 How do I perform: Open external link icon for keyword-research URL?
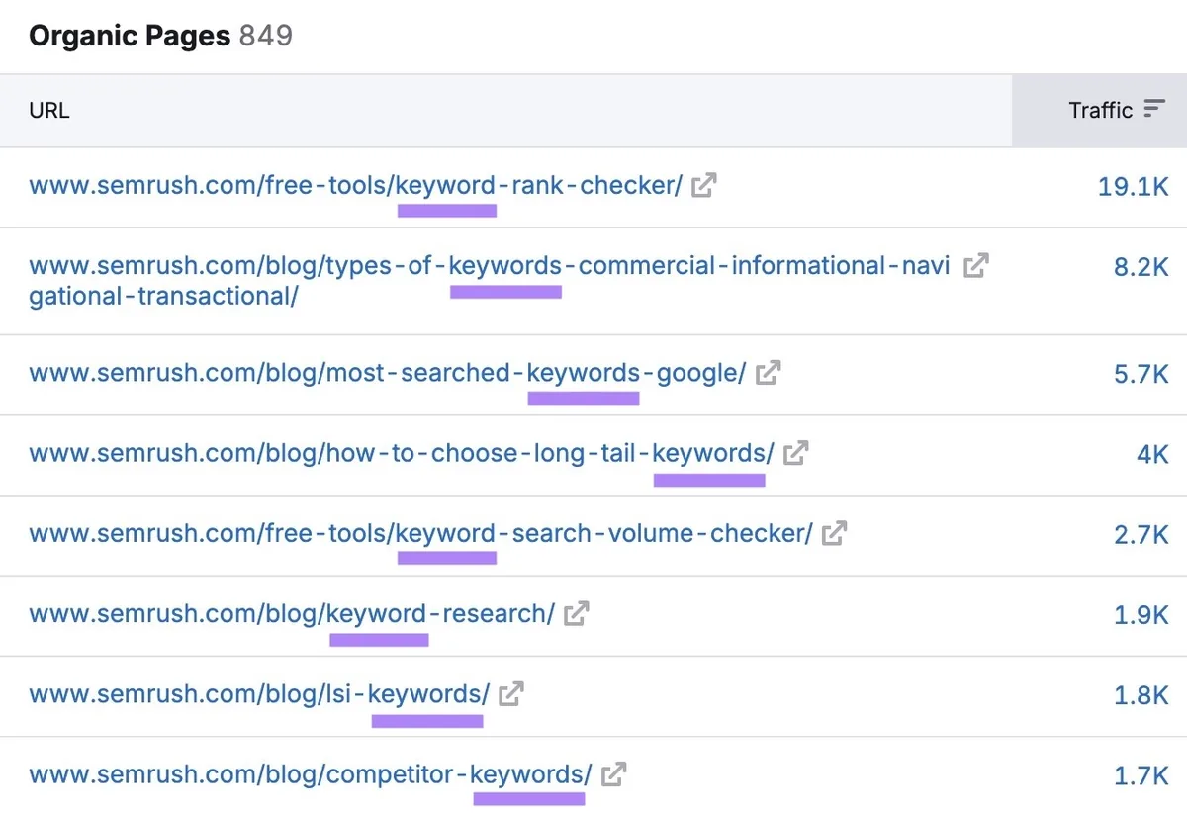[576, 613]
